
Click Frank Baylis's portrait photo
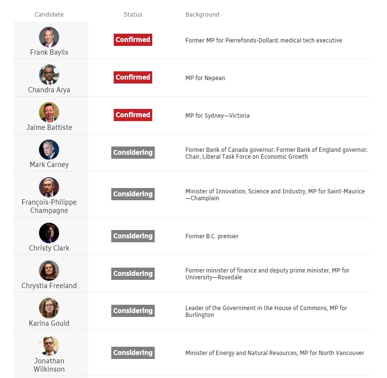[49, 37]
